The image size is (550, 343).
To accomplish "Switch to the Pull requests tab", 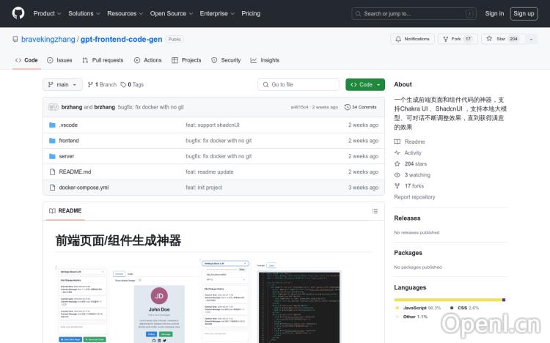I will (103, 60).
